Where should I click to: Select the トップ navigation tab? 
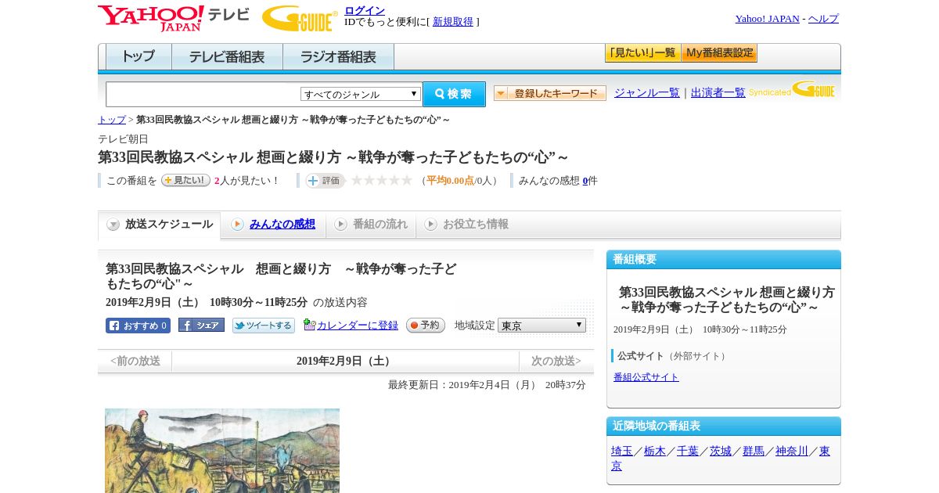pos(139,56)
